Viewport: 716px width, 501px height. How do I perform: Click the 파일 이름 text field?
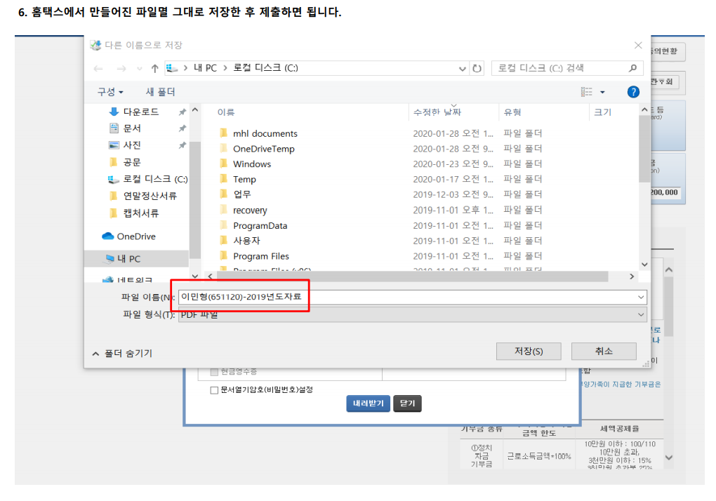pos(407,297)
